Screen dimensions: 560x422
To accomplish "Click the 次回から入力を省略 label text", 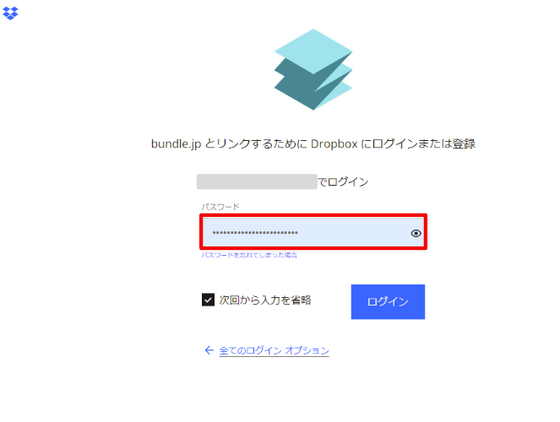I will pos(265,300).
